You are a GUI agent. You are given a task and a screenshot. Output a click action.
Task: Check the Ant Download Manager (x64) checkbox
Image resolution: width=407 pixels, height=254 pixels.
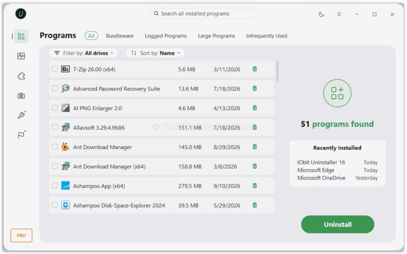(55, 166)
